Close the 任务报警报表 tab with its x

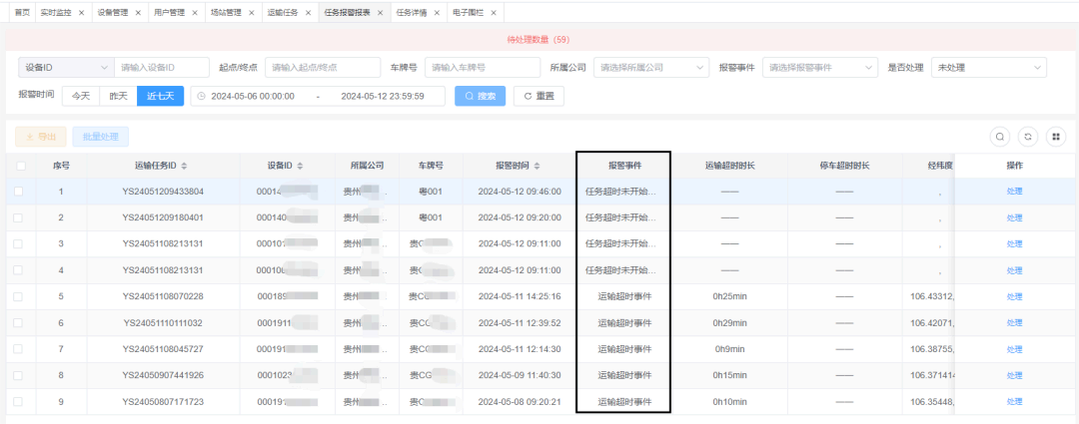[380, 13]
